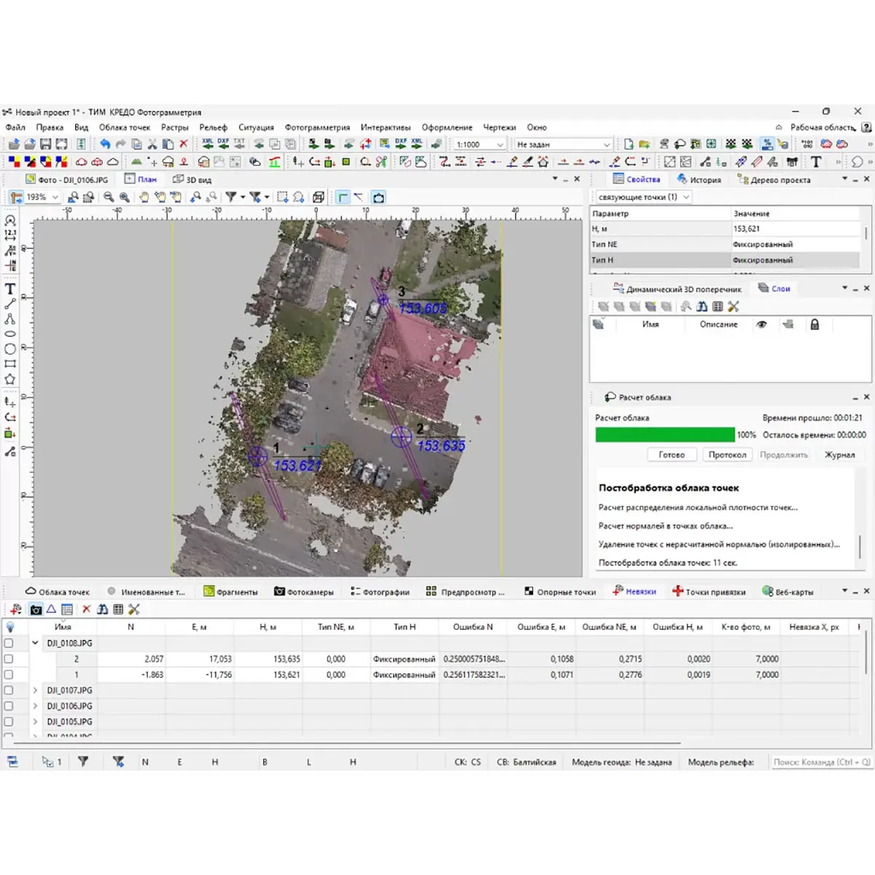Click the green calculation progress bar
Screen dimensions: 875x875
point(664,435)
